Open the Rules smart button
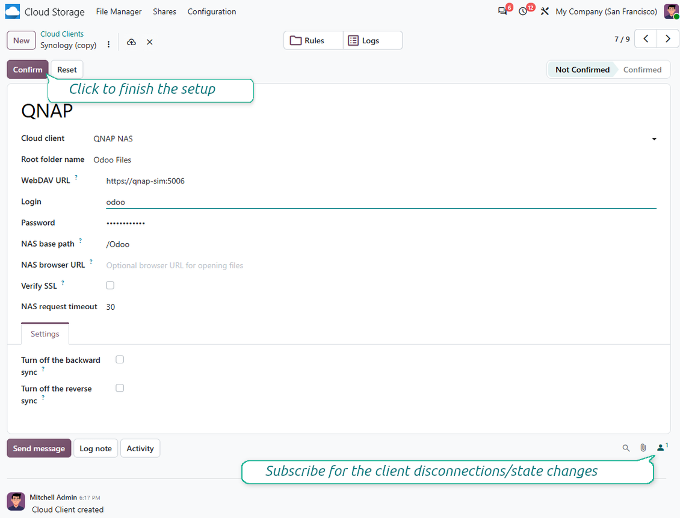 pyautogui.click(x=314, y=40)
